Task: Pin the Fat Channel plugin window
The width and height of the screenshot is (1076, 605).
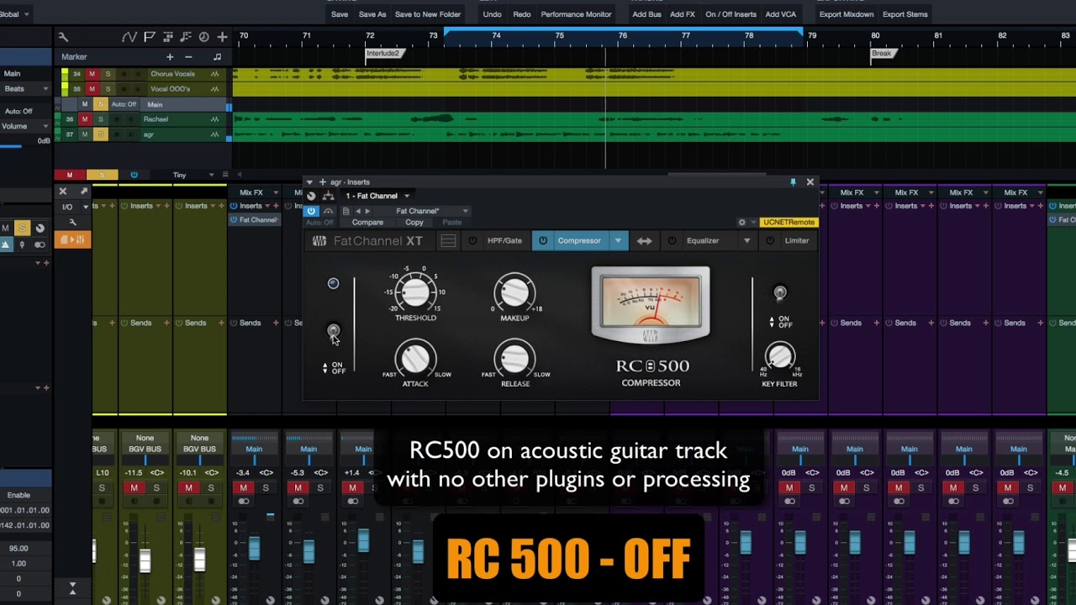Action: pos(792,181)
